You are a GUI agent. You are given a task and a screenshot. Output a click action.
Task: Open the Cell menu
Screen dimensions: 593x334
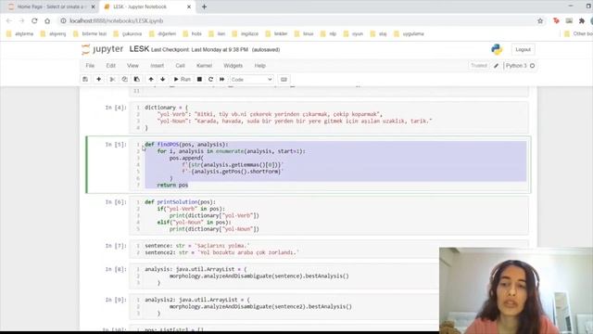pyautogui.click(x=180, y=66)
